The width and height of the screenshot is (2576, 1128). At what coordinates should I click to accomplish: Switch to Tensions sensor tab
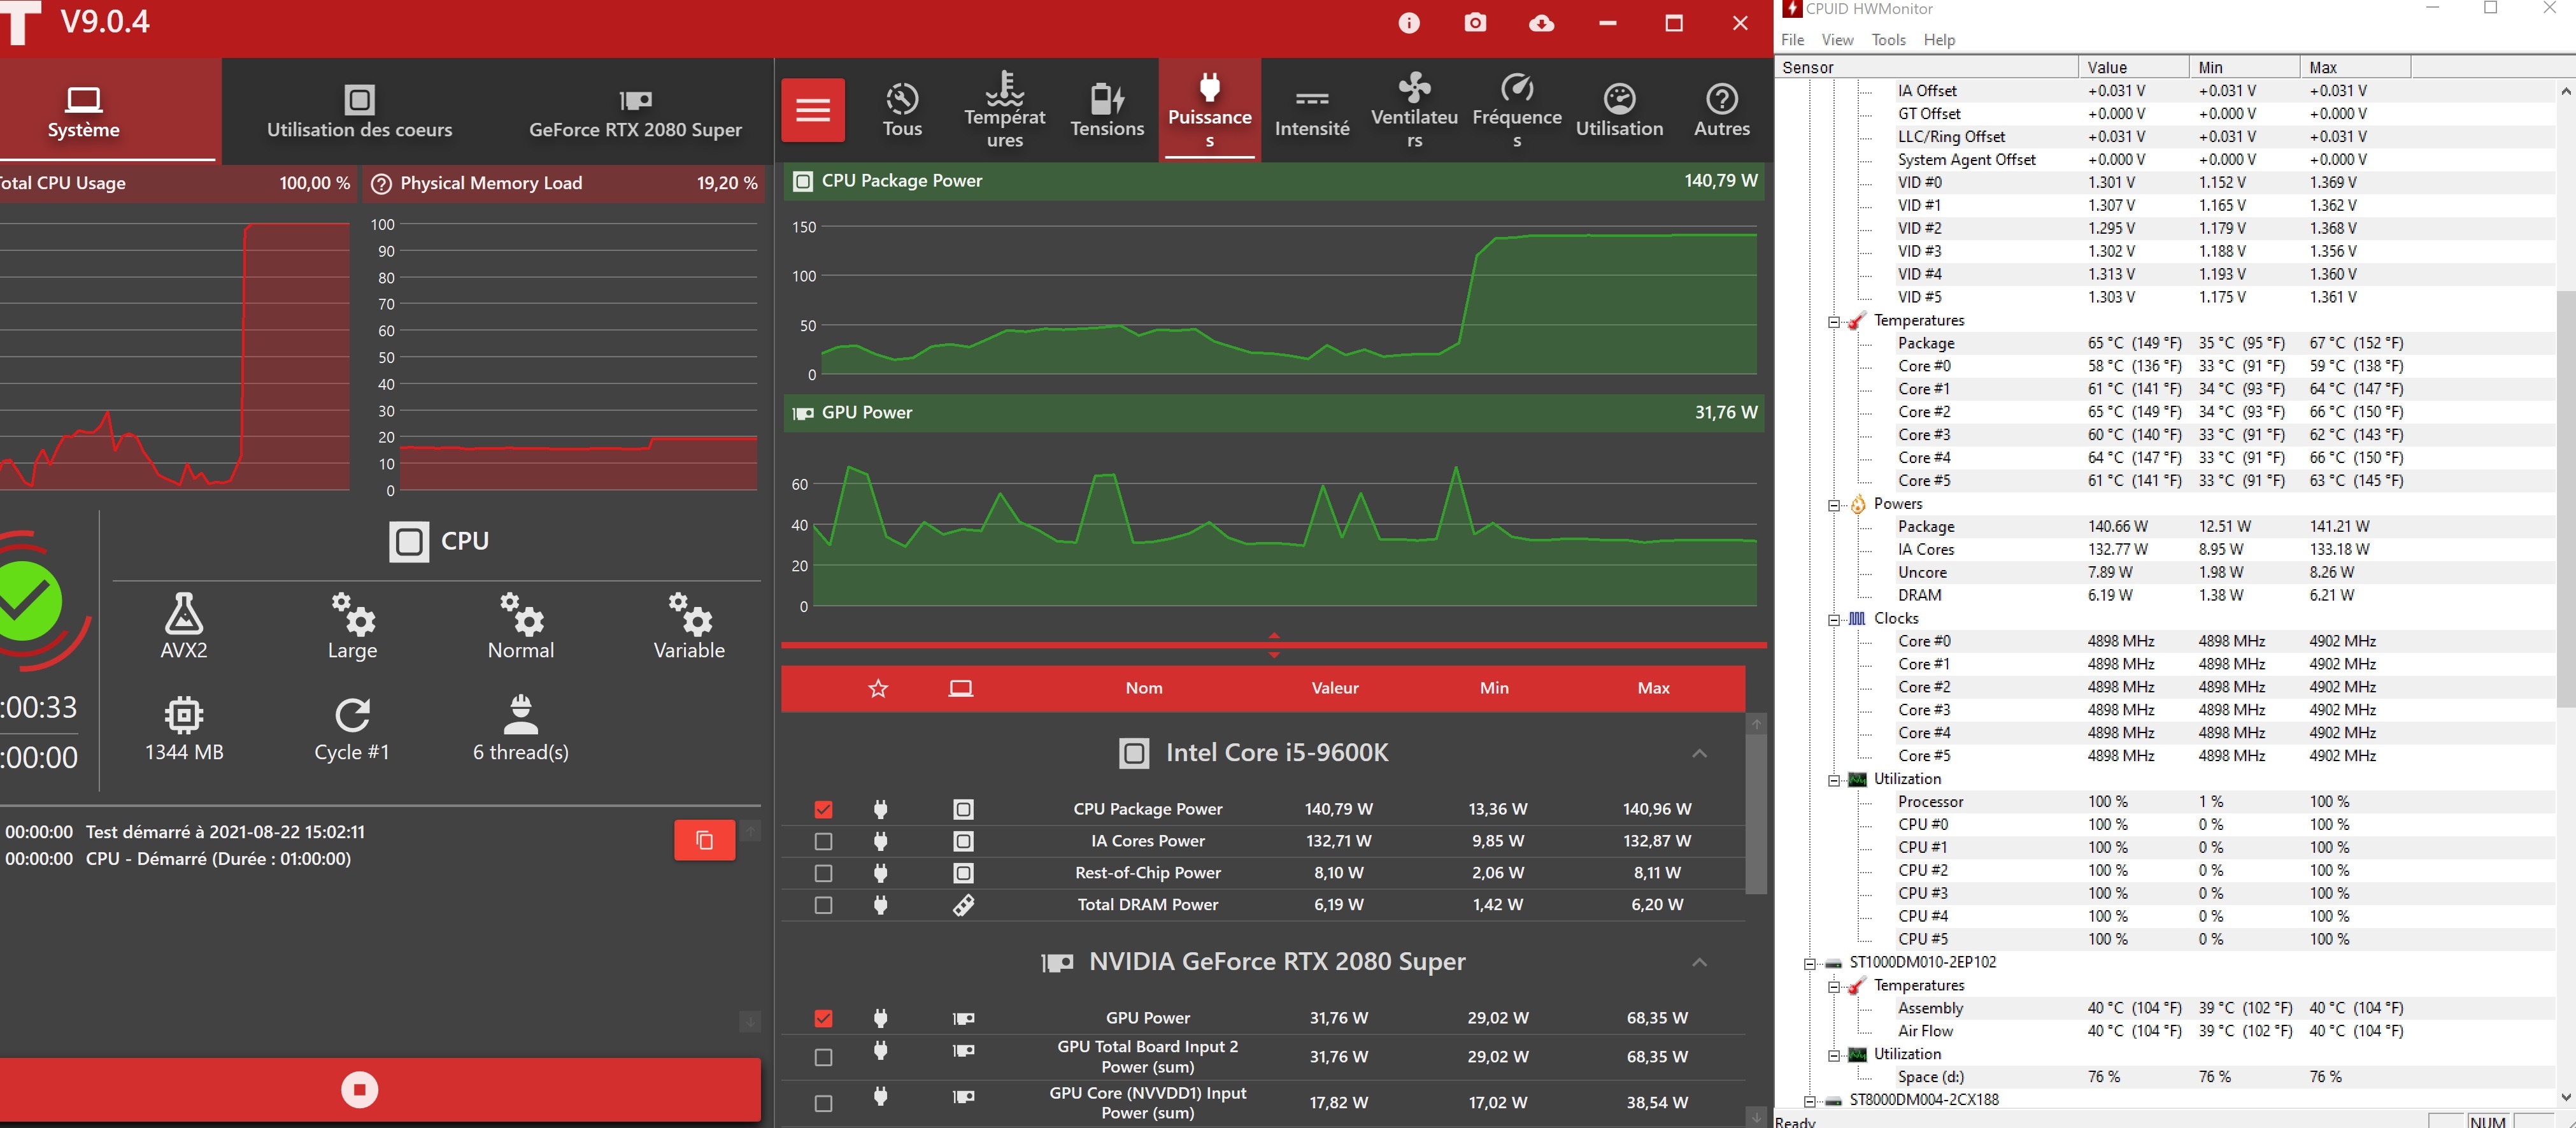pyautogui.click(x=1106, y=110)
